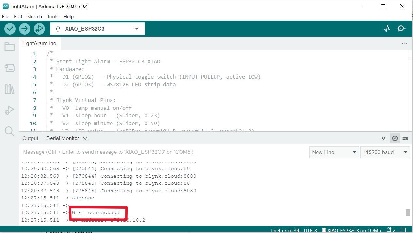Screen dimensions: 413x233
Task: Open the Boards Manager sidebar icon
Action: pyautogui.click(x=9, y=68)
